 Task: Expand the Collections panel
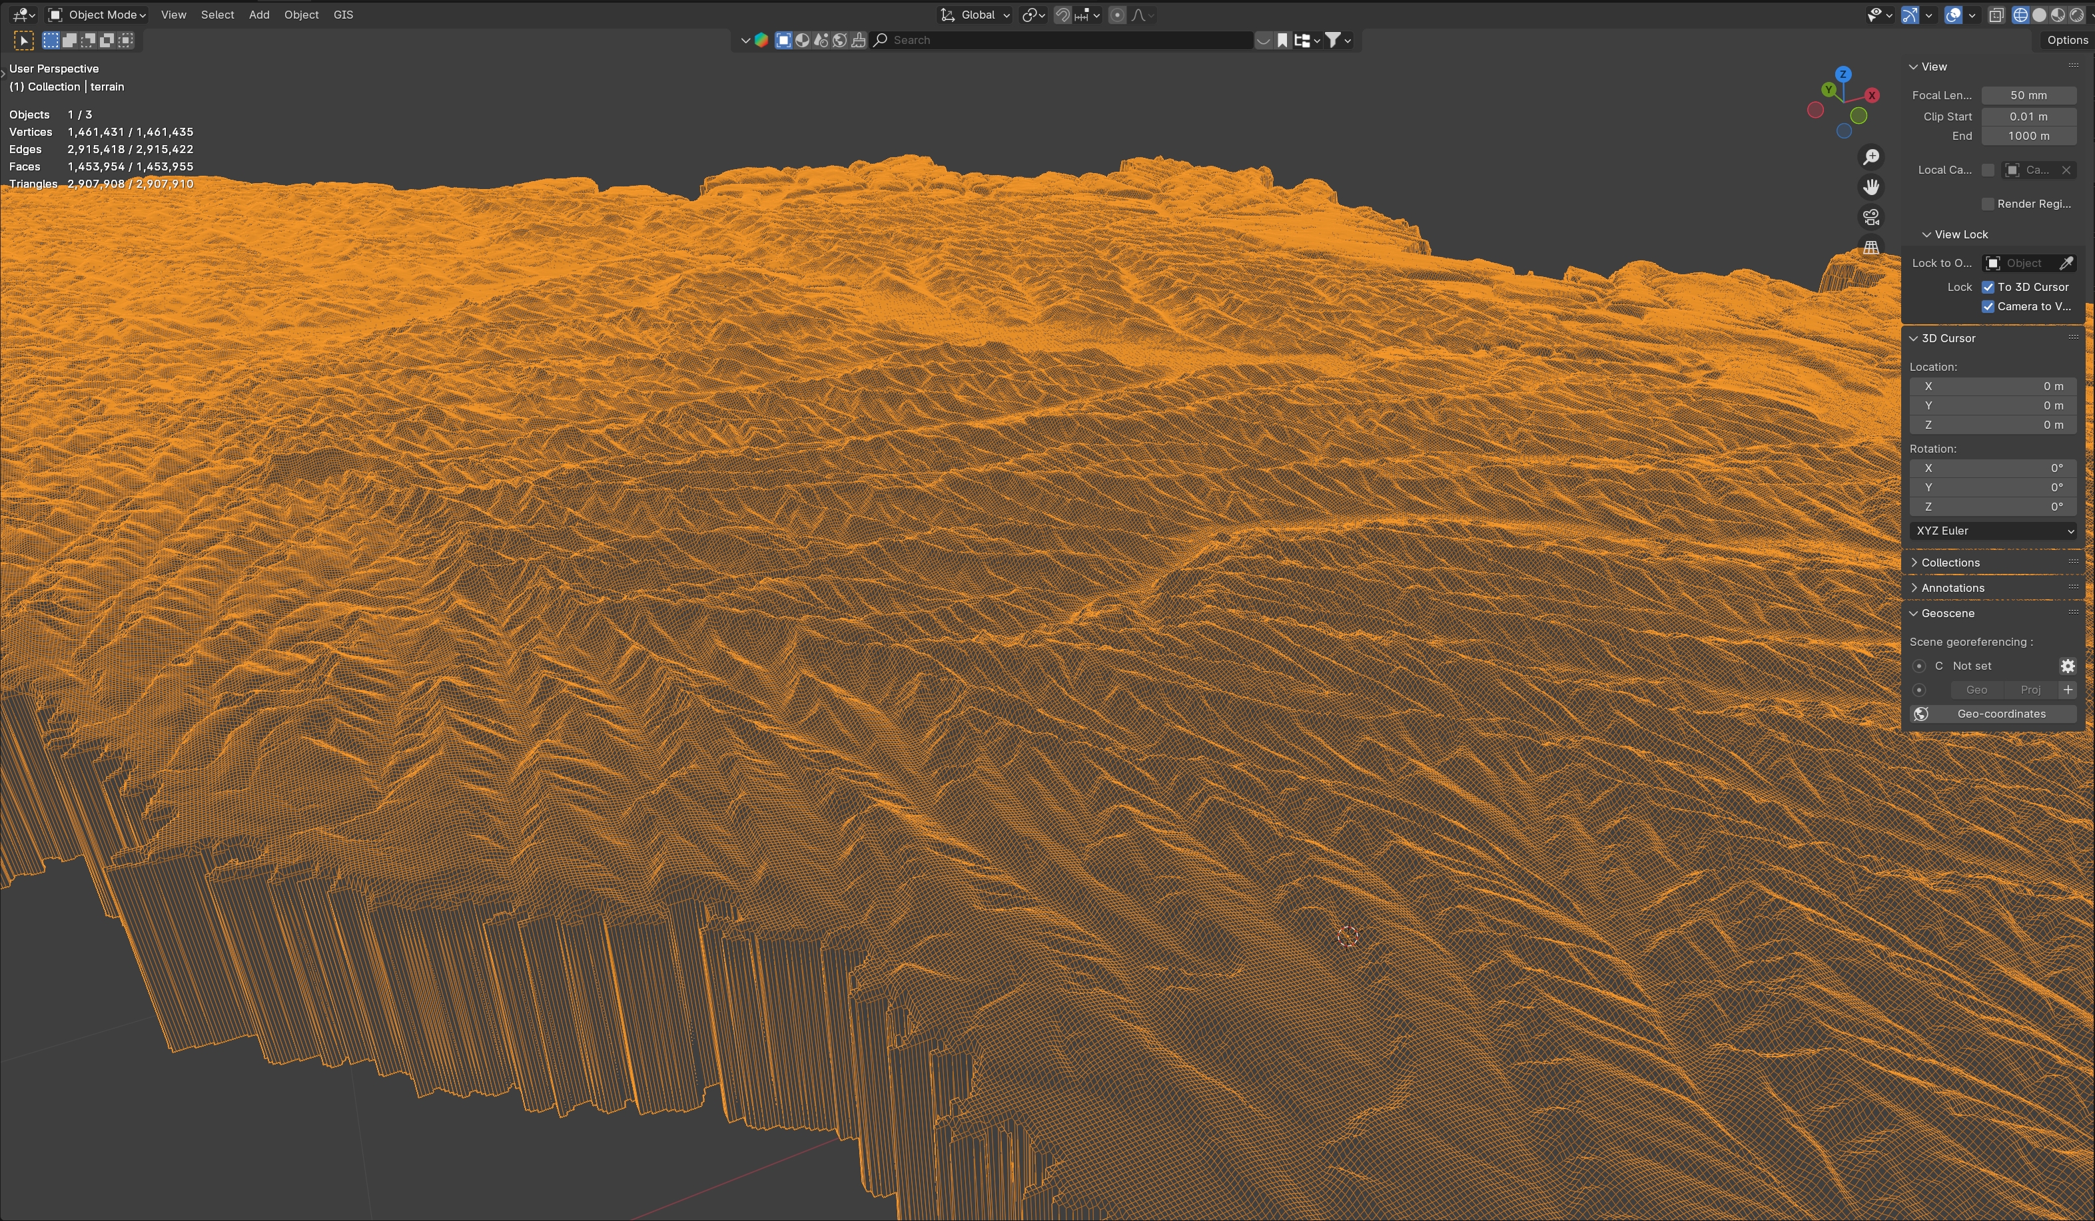[x=1950, y=563]
